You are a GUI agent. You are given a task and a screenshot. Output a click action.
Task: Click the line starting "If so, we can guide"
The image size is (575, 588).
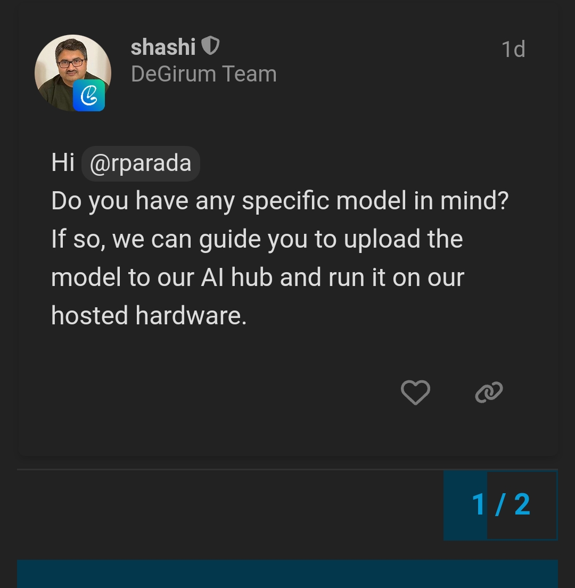pyautogui.click(x=257, y=239)
